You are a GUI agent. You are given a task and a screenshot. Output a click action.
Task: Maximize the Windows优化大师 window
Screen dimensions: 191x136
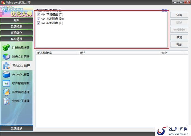[x=181, y=2]
